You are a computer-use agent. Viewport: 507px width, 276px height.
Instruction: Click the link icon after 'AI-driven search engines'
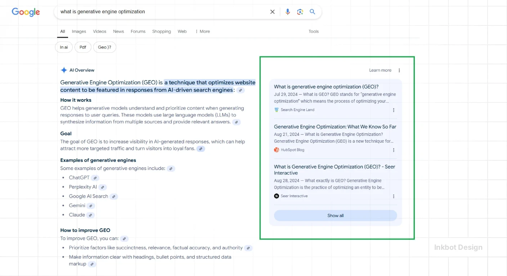(x=241, y=90)
